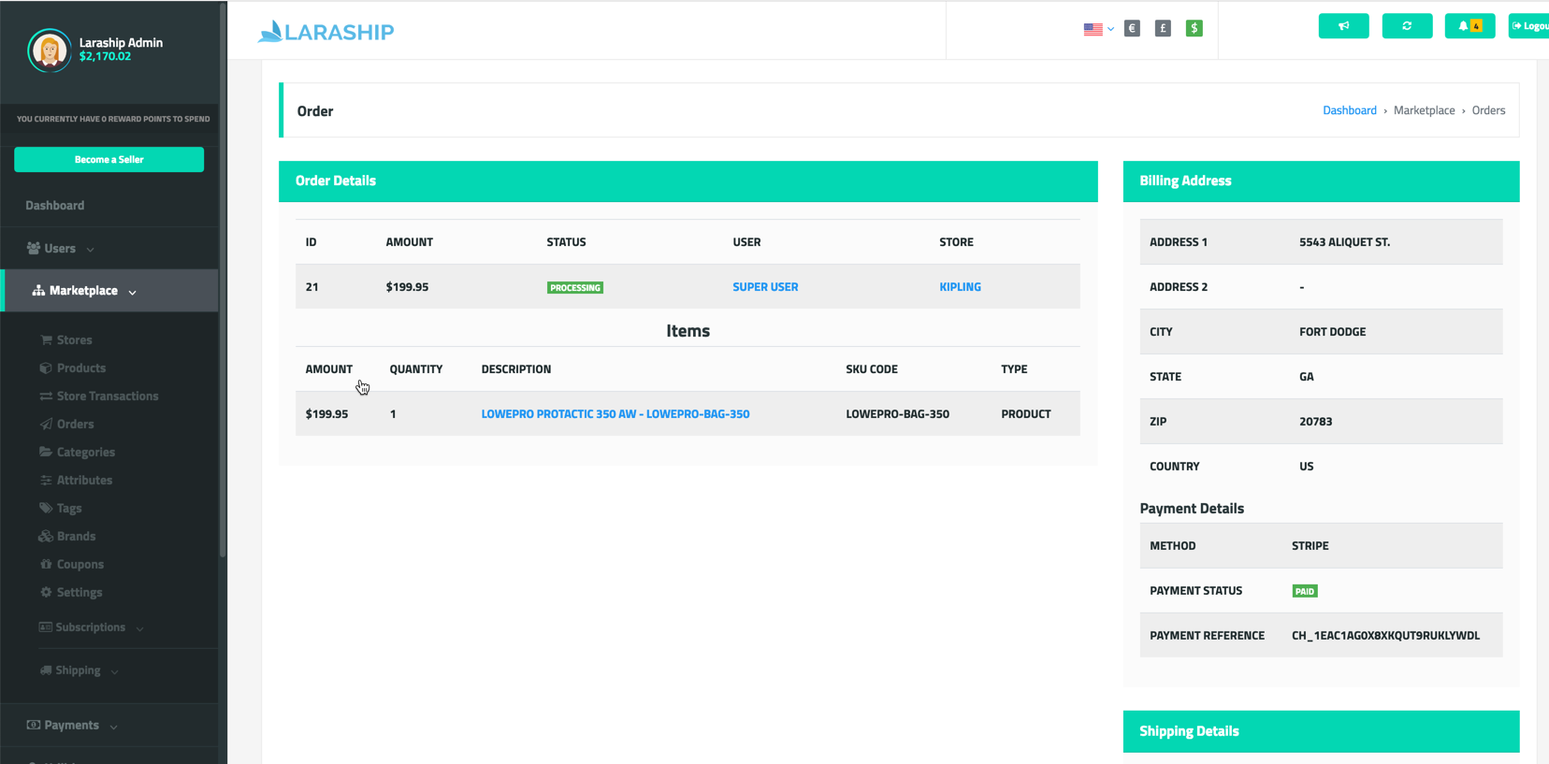The image size is (1549, 764).
Task: Switch currency to Pound icon
Action: click(1163, 29)
